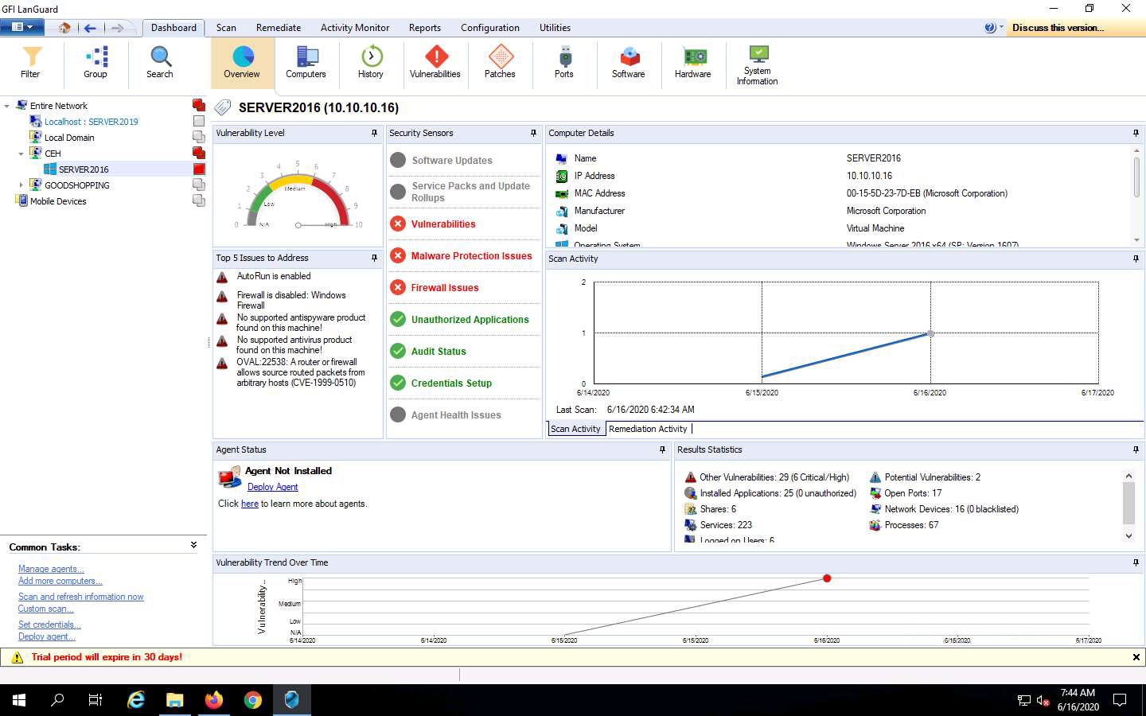The height and width of the screenshot is (716, 1146).
Task: Open the Ports view
Action: (564, 62)
